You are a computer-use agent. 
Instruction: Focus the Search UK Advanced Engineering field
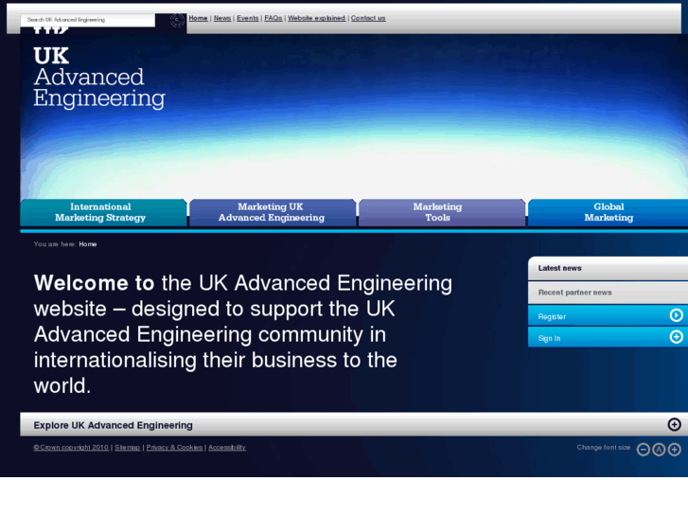click(88, 20)
